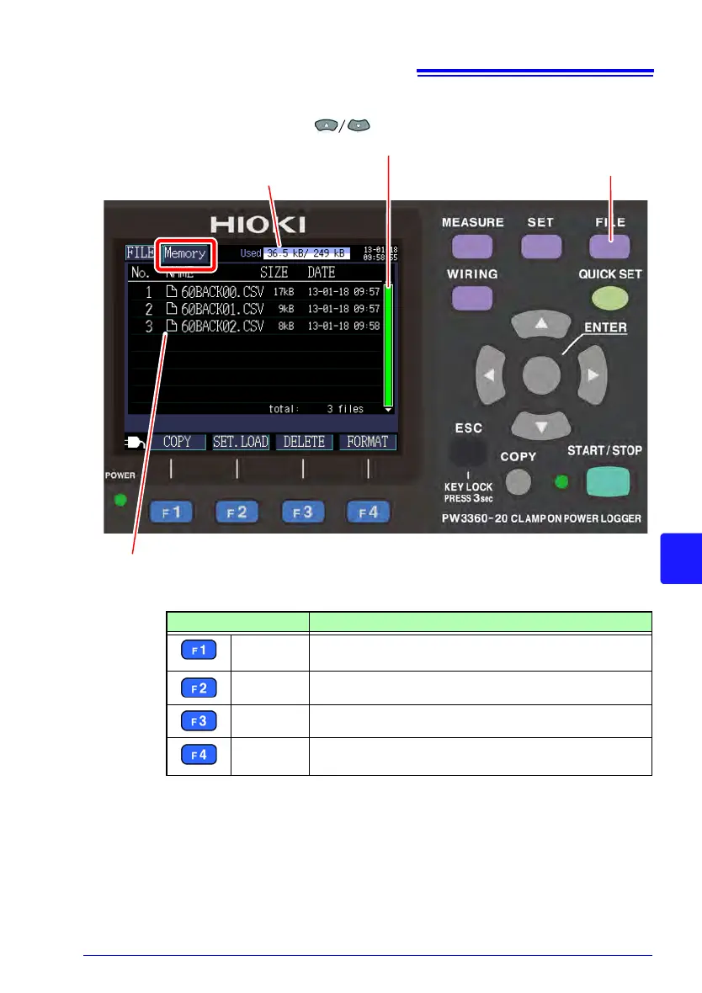This screenshot has height=993, width=702.
Task: Click the green scroll bar on LCD
Action: click(388, 346)
